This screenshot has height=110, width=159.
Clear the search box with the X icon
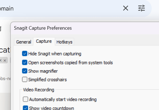coord(126,8)
